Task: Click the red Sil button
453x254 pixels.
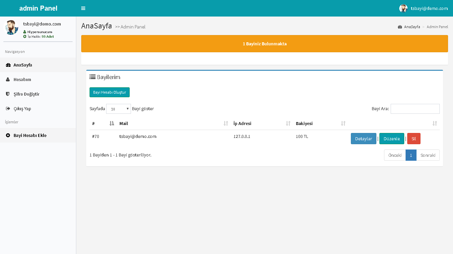Action: pyautogui.click(x=414, y=139)
